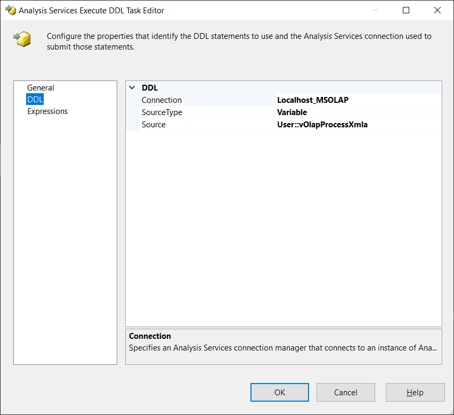The image size is (454, 415).
Task: Open the General page in left list
Action: click(x=40, y=88)
